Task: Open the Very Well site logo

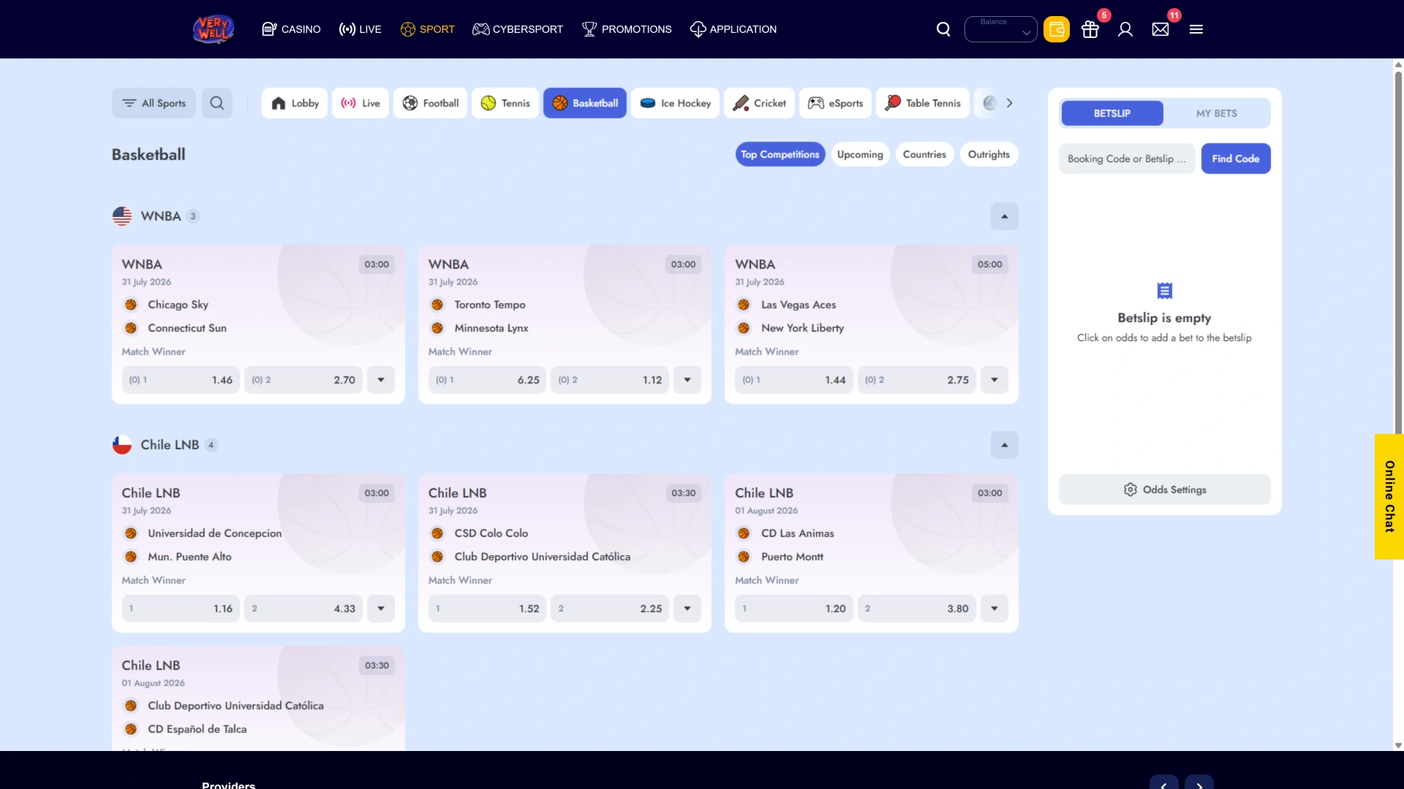Action: coord(213,29)
